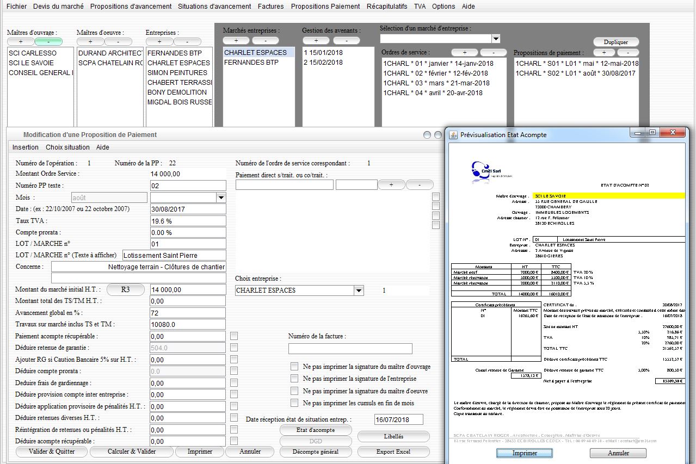Click the Numéro de la facture field
The width and height of the screenshot is (696, 464).
tap(350, 349)
